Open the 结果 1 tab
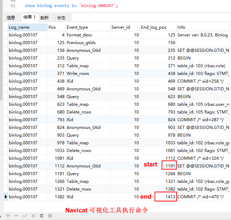The image size is (231, 220). pyautogui.click(x=29, y=17)
